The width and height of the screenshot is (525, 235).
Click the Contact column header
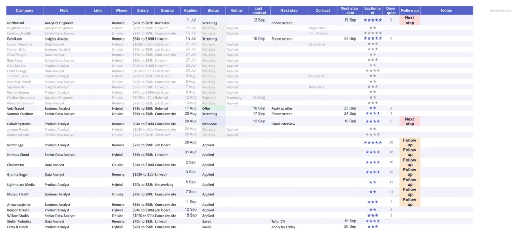pyautogui.click(x=323, y=10)
